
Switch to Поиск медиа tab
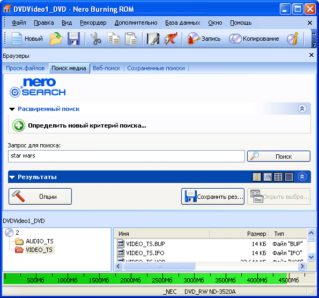(x=69, y=68)
